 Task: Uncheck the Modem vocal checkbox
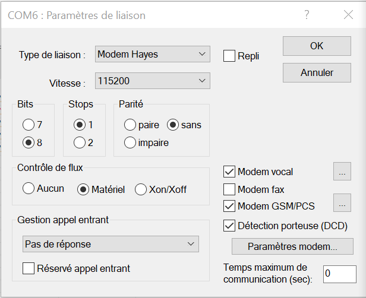[229, 172]
